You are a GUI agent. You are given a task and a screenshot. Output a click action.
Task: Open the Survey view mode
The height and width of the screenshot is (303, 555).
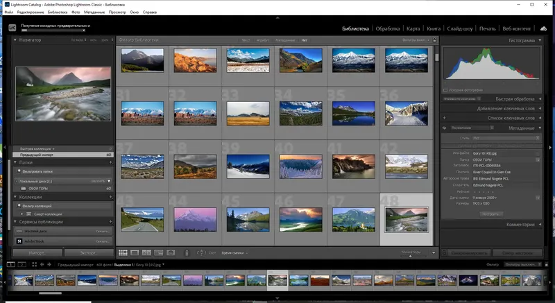coord(158,253)
